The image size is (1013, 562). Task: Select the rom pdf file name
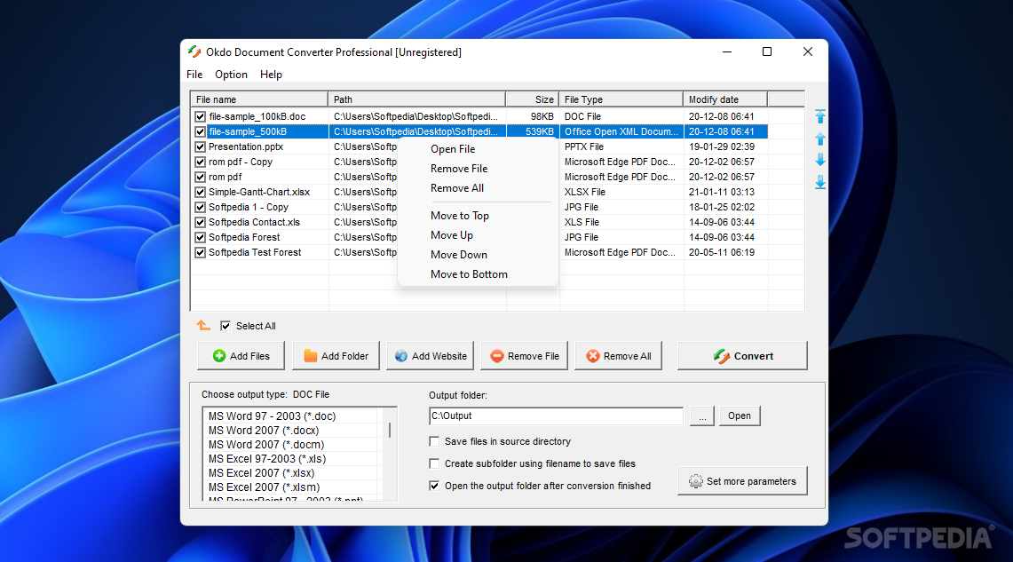coord(225,177)
